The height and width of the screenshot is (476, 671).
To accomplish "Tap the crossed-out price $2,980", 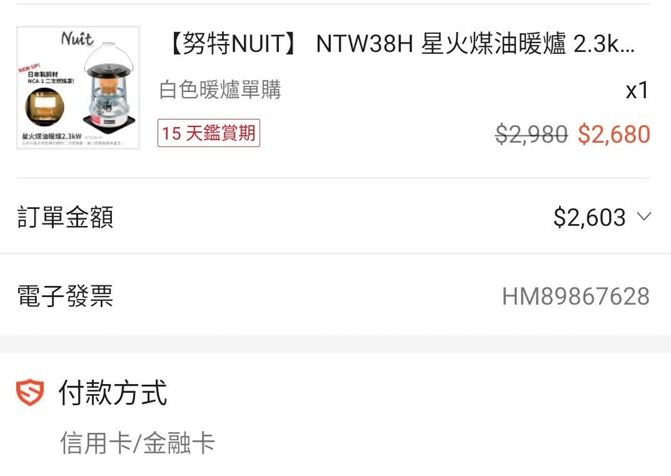I will click(532, 134).
